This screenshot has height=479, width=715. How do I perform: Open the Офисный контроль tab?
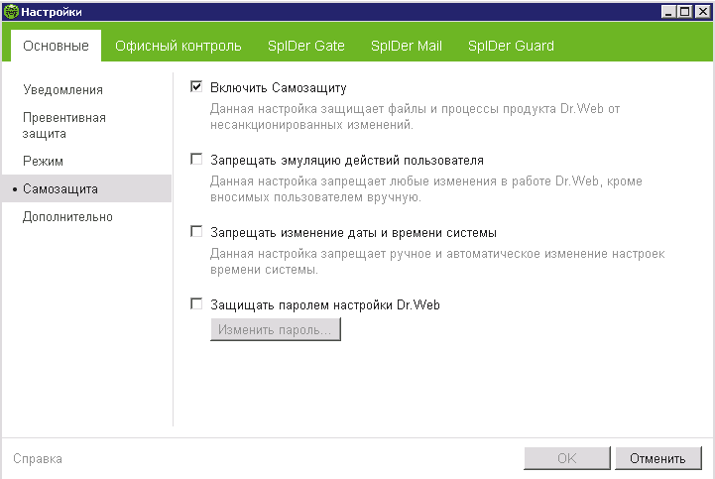pyautogui.click(x=178, y=46)
